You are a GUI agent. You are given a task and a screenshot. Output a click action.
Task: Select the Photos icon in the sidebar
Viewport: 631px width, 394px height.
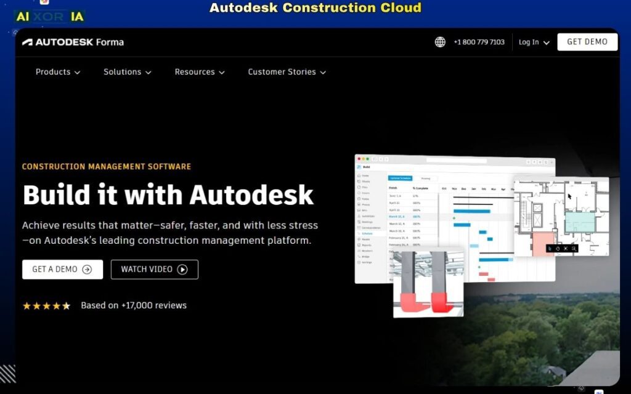point(359,203)
